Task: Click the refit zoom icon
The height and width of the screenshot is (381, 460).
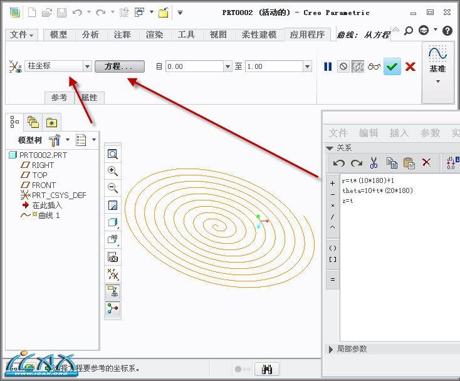Action: pyautogui.click(x=113, y=154)
